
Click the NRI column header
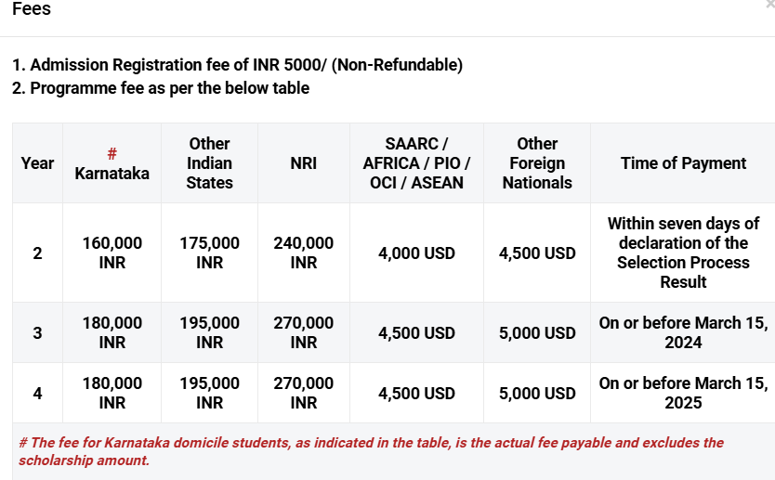pyautogui.click(x=304, y=163)
